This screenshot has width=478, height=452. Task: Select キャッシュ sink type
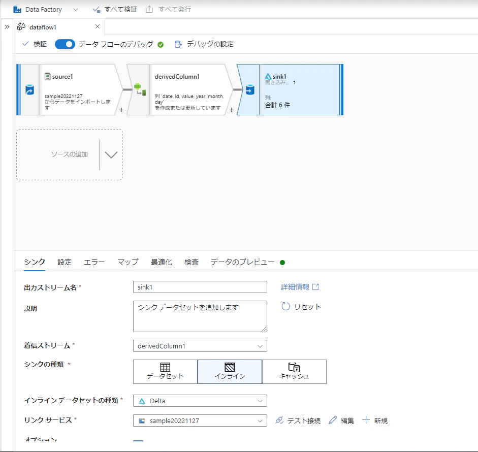pos(294,372)
